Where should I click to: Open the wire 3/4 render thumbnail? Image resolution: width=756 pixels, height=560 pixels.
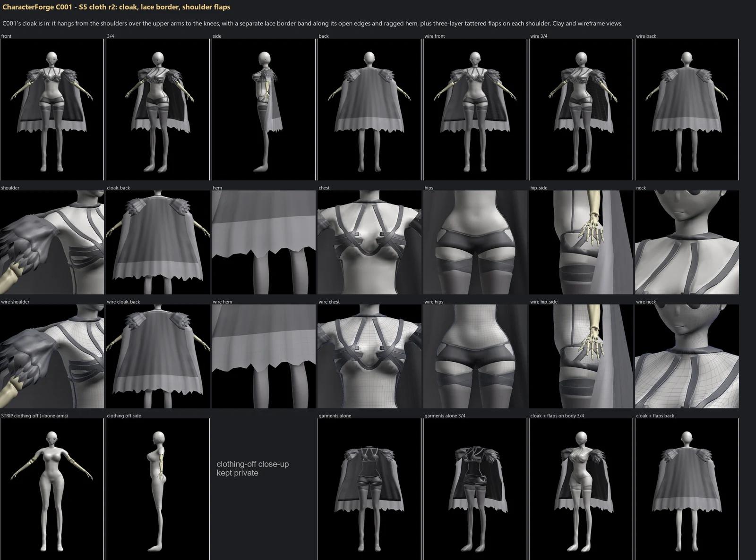[x=581, y=110]
